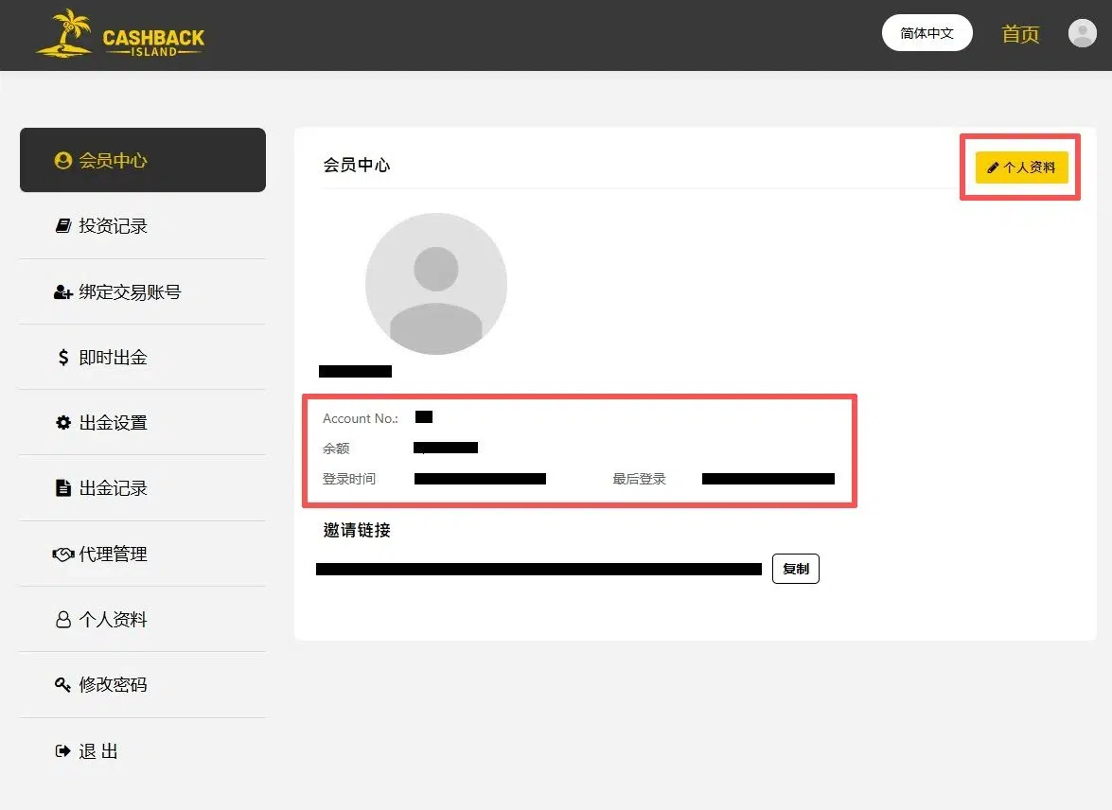1112x810 pixels.
Task: Open sidebar 个人资料 entry
Action: 143,619
